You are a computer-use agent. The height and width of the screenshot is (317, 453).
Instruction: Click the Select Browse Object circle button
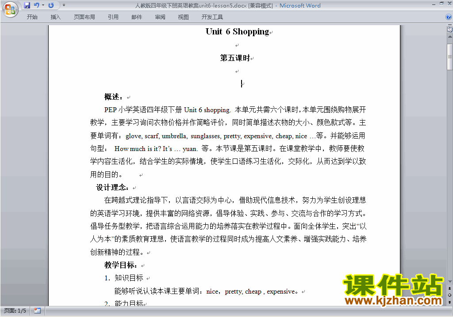[450, 295]
